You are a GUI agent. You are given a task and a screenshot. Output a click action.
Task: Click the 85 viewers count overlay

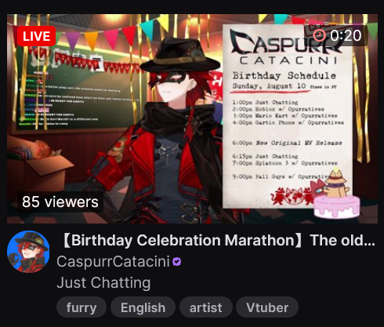click(60, 202)
